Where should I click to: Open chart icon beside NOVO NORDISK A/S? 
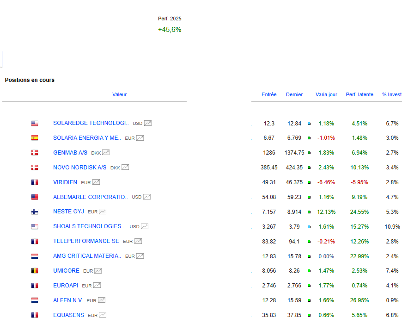125,168
